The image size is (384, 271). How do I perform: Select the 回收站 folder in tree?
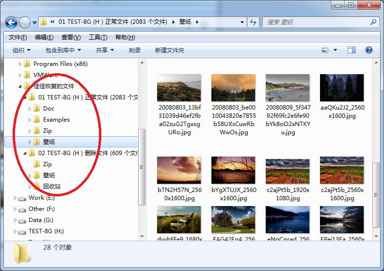(52, 187)
